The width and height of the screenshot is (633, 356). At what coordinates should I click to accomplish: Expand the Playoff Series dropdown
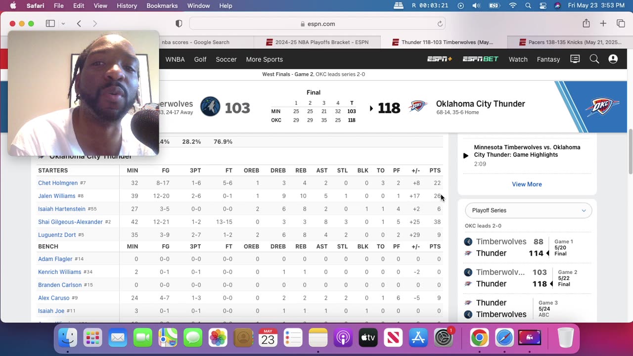pyautogui.click(x=528, y=210)
